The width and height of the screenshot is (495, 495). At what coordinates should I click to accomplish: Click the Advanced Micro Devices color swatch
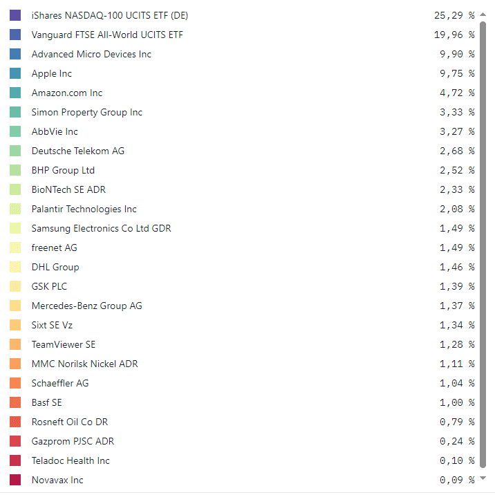point(15,54)
